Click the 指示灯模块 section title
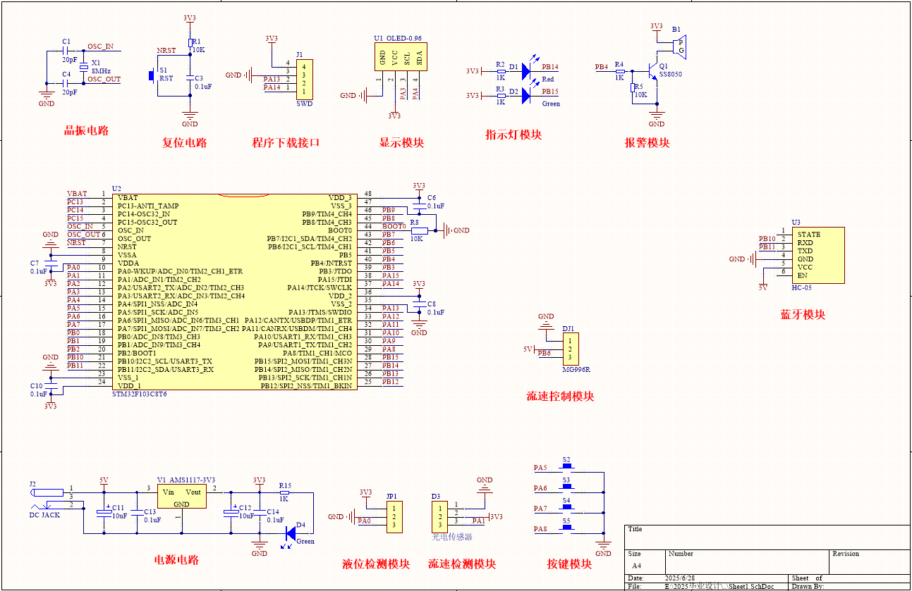 point(513,135)
